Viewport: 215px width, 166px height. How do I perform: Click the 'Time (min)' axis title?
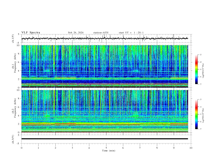(109, 151)
